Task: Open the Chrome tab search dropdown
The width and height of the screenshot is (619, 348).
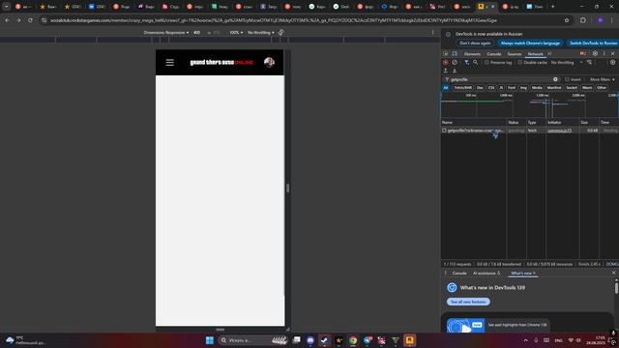Action: pyautogui.click(x=7, y=7)
